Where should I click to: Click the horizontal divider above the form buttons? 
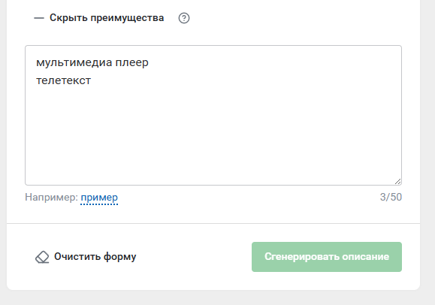(213, 223)
